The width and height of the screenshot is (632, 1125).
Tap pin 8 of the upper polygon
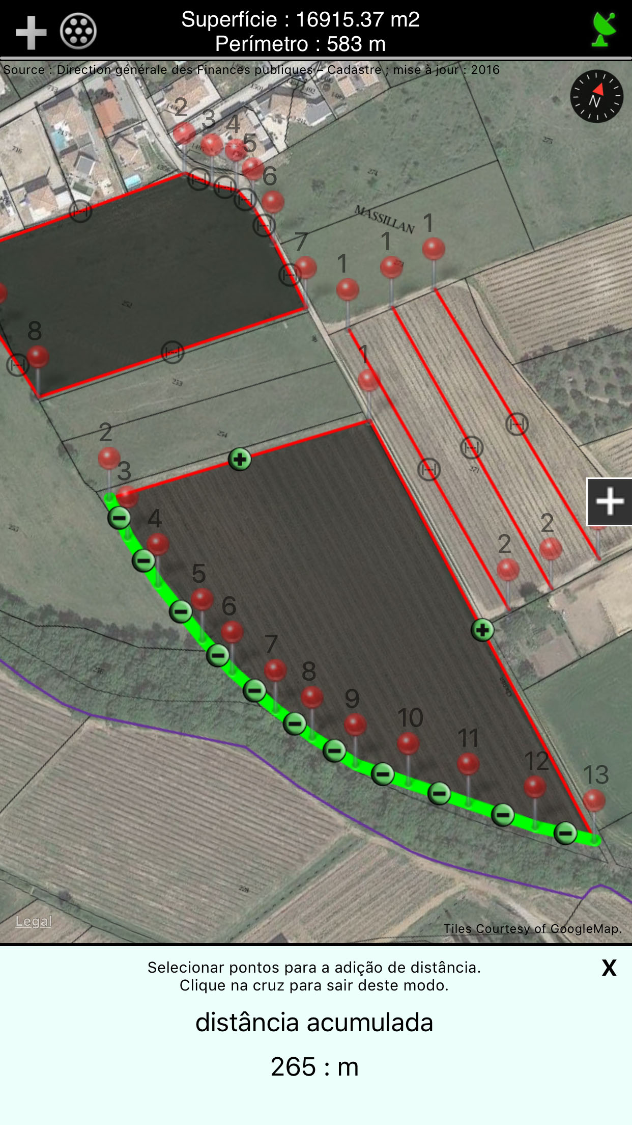(x=38, y=357)
